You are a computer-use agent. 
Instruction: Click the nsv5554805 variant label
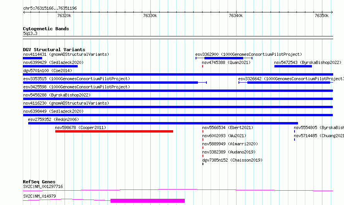(x=319, y=127)
